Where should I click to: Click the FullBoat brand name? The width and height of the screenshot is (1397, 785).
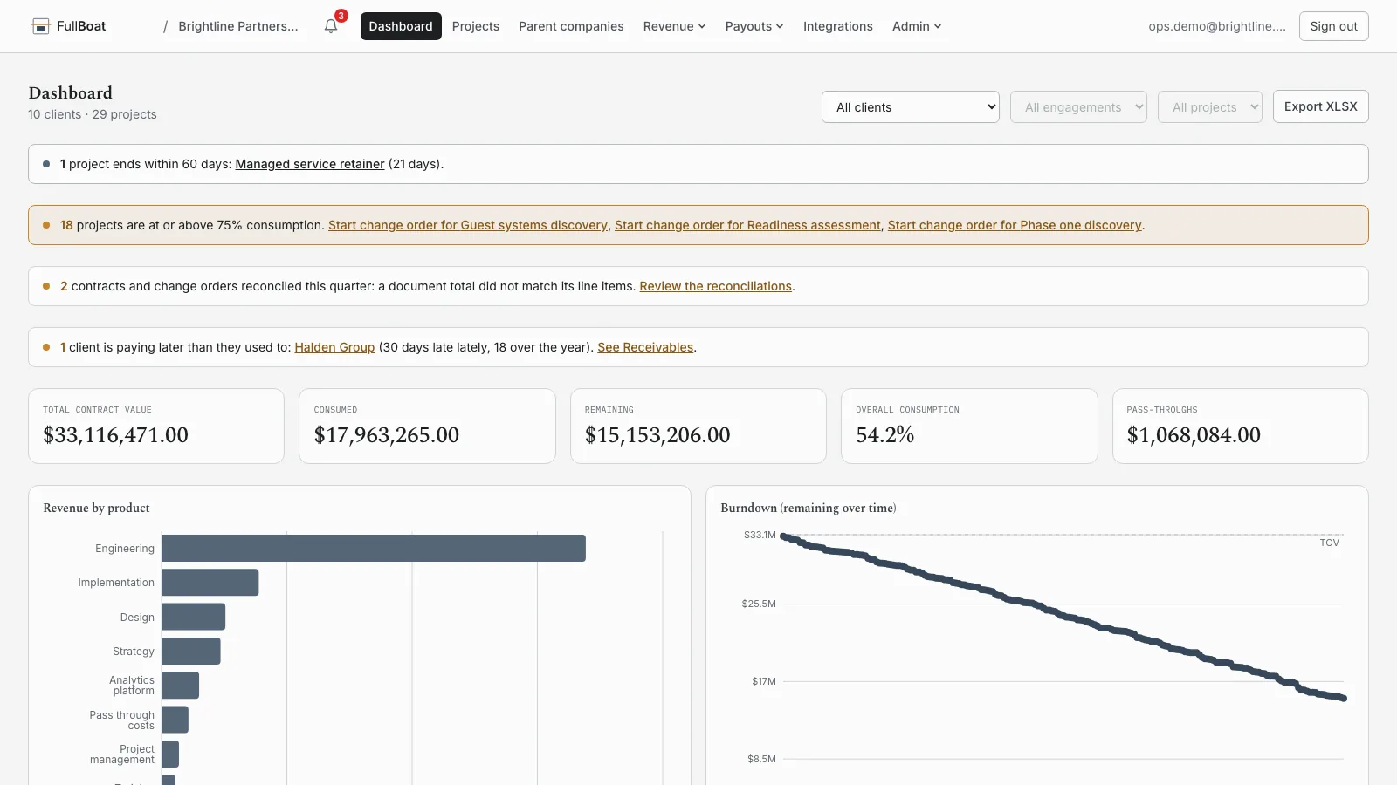(81, 26)
